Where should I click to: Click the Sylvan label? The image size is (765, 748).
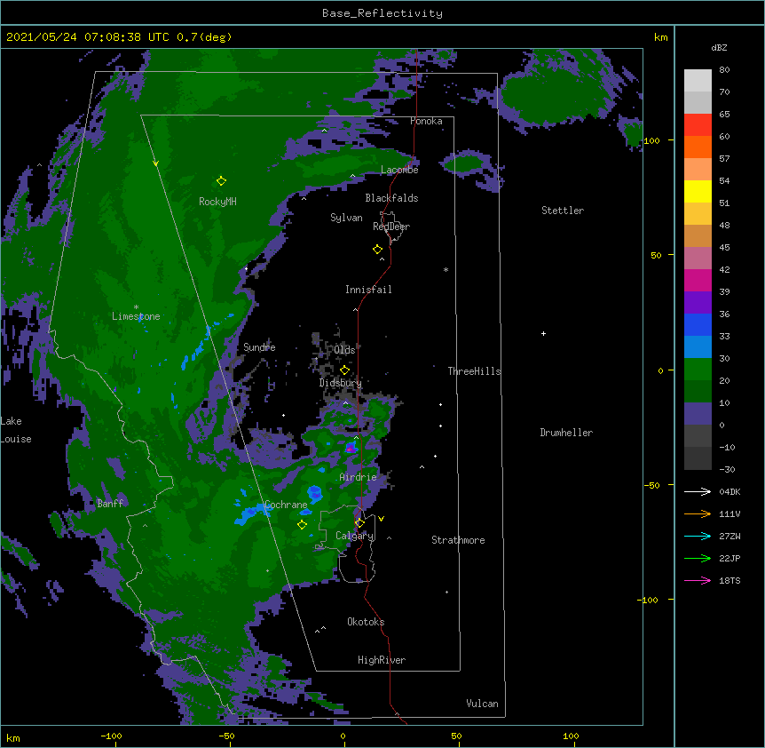point(346,218)
